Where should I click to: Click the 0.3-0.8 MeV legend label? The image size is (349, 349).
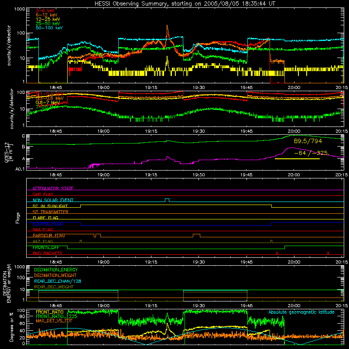click(50, 98)
